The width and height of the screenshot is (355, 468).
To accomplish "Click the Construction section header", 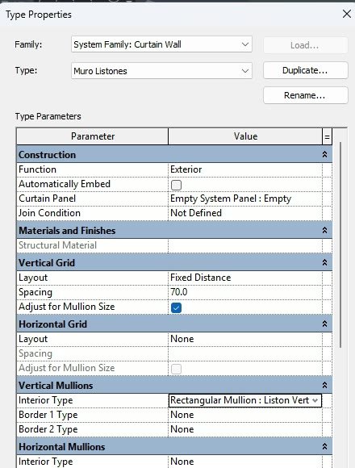I will coord(174,155).
